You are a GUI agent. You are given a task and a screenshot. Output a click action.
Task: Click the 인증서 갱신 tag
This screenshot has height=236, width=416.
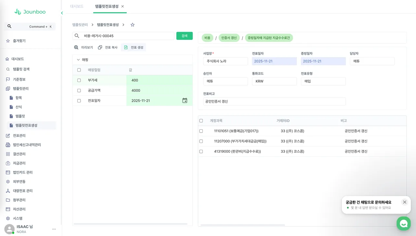pos(229,38)
